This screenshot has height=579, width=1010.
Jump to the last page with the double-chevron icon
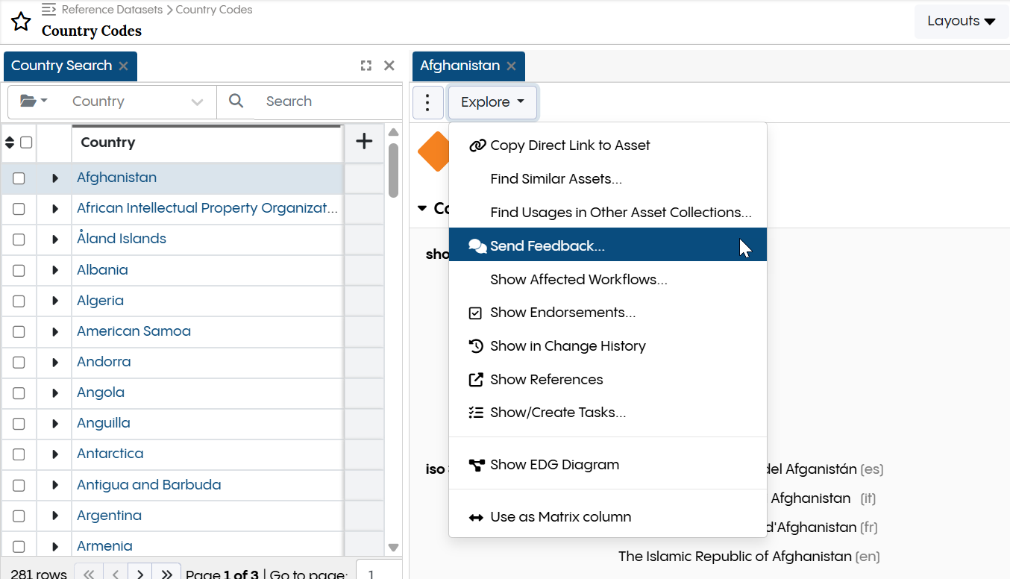pyautogui.click(x=166, y=572)
